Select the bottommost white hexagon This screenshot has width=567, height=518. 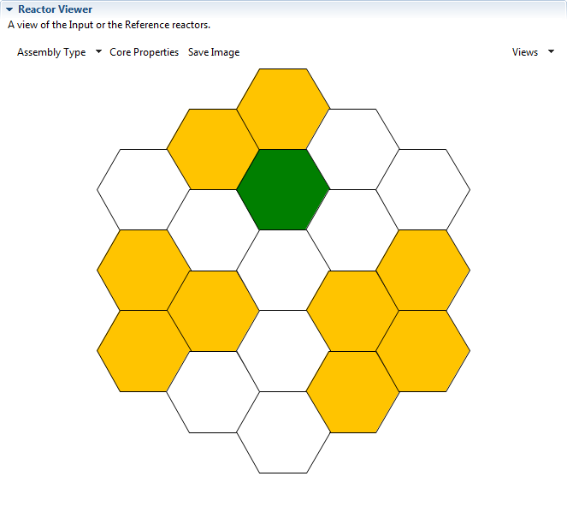coord(283,432)
